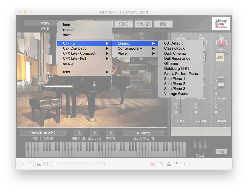The width and height of the screenshot is (248, 192).
Task: Select the Dark Cinema preset
Action: [x=181, y=54]
